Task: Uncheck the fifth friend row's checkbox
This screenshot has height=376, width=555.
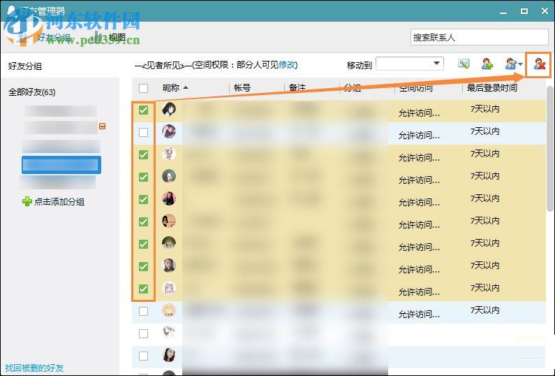Action: [143, 199]
